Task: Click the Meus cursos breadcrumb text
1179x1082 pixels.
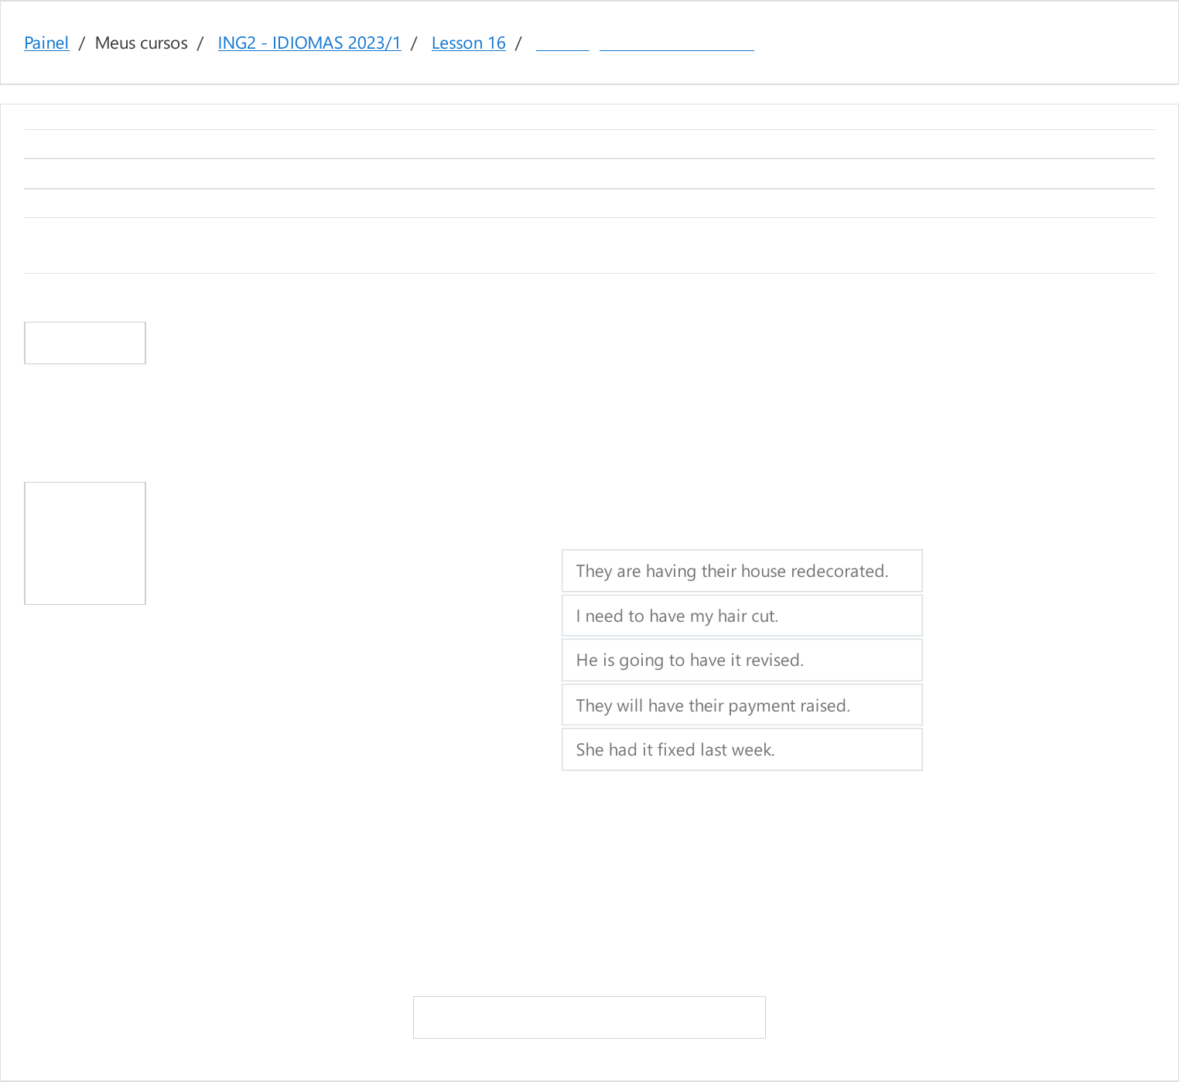Action: click(x=141, y=43)
